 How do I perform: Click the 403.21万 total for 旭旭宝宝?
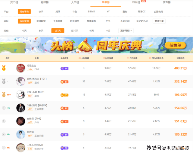181,68
